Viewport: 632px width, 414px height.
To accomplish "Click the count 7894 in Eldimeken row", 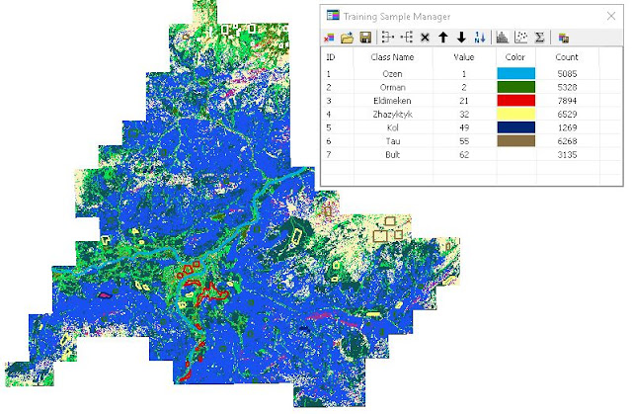I will coord(567,101).
